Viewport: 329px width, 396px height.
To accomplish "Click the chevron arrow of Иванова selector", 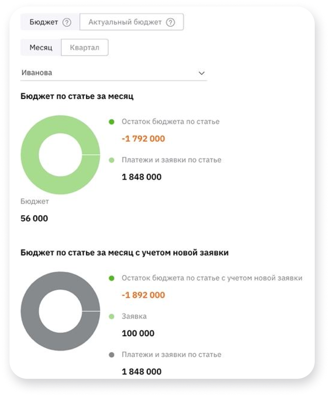I will coord(202,73).
